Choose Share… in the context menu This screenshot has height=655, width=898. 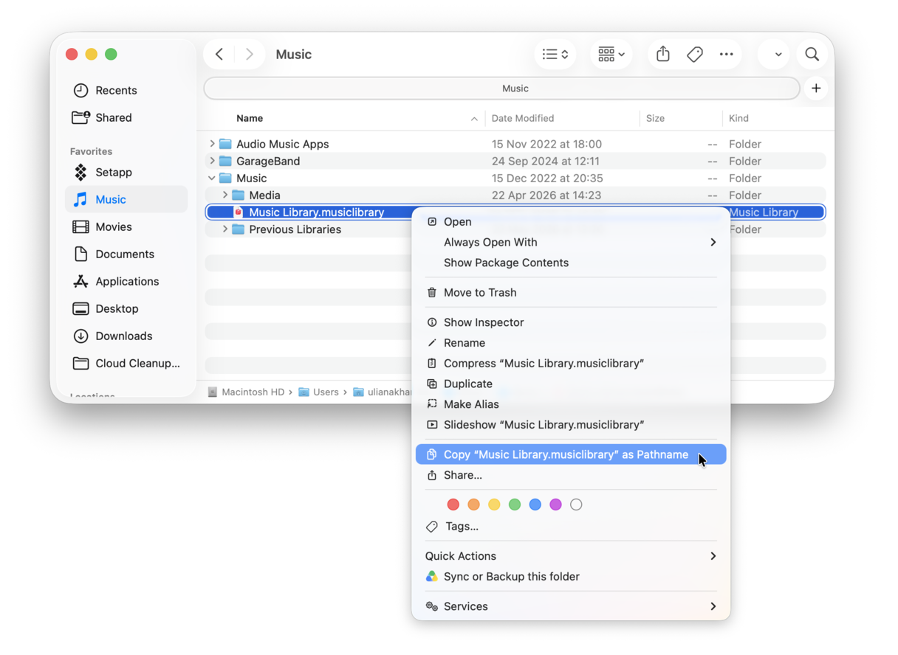tap(571, 475)
